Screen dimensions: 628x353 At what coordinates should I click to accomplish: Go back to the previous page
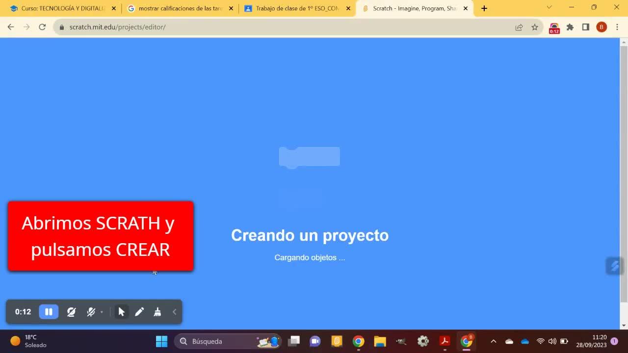click(11, 27)
